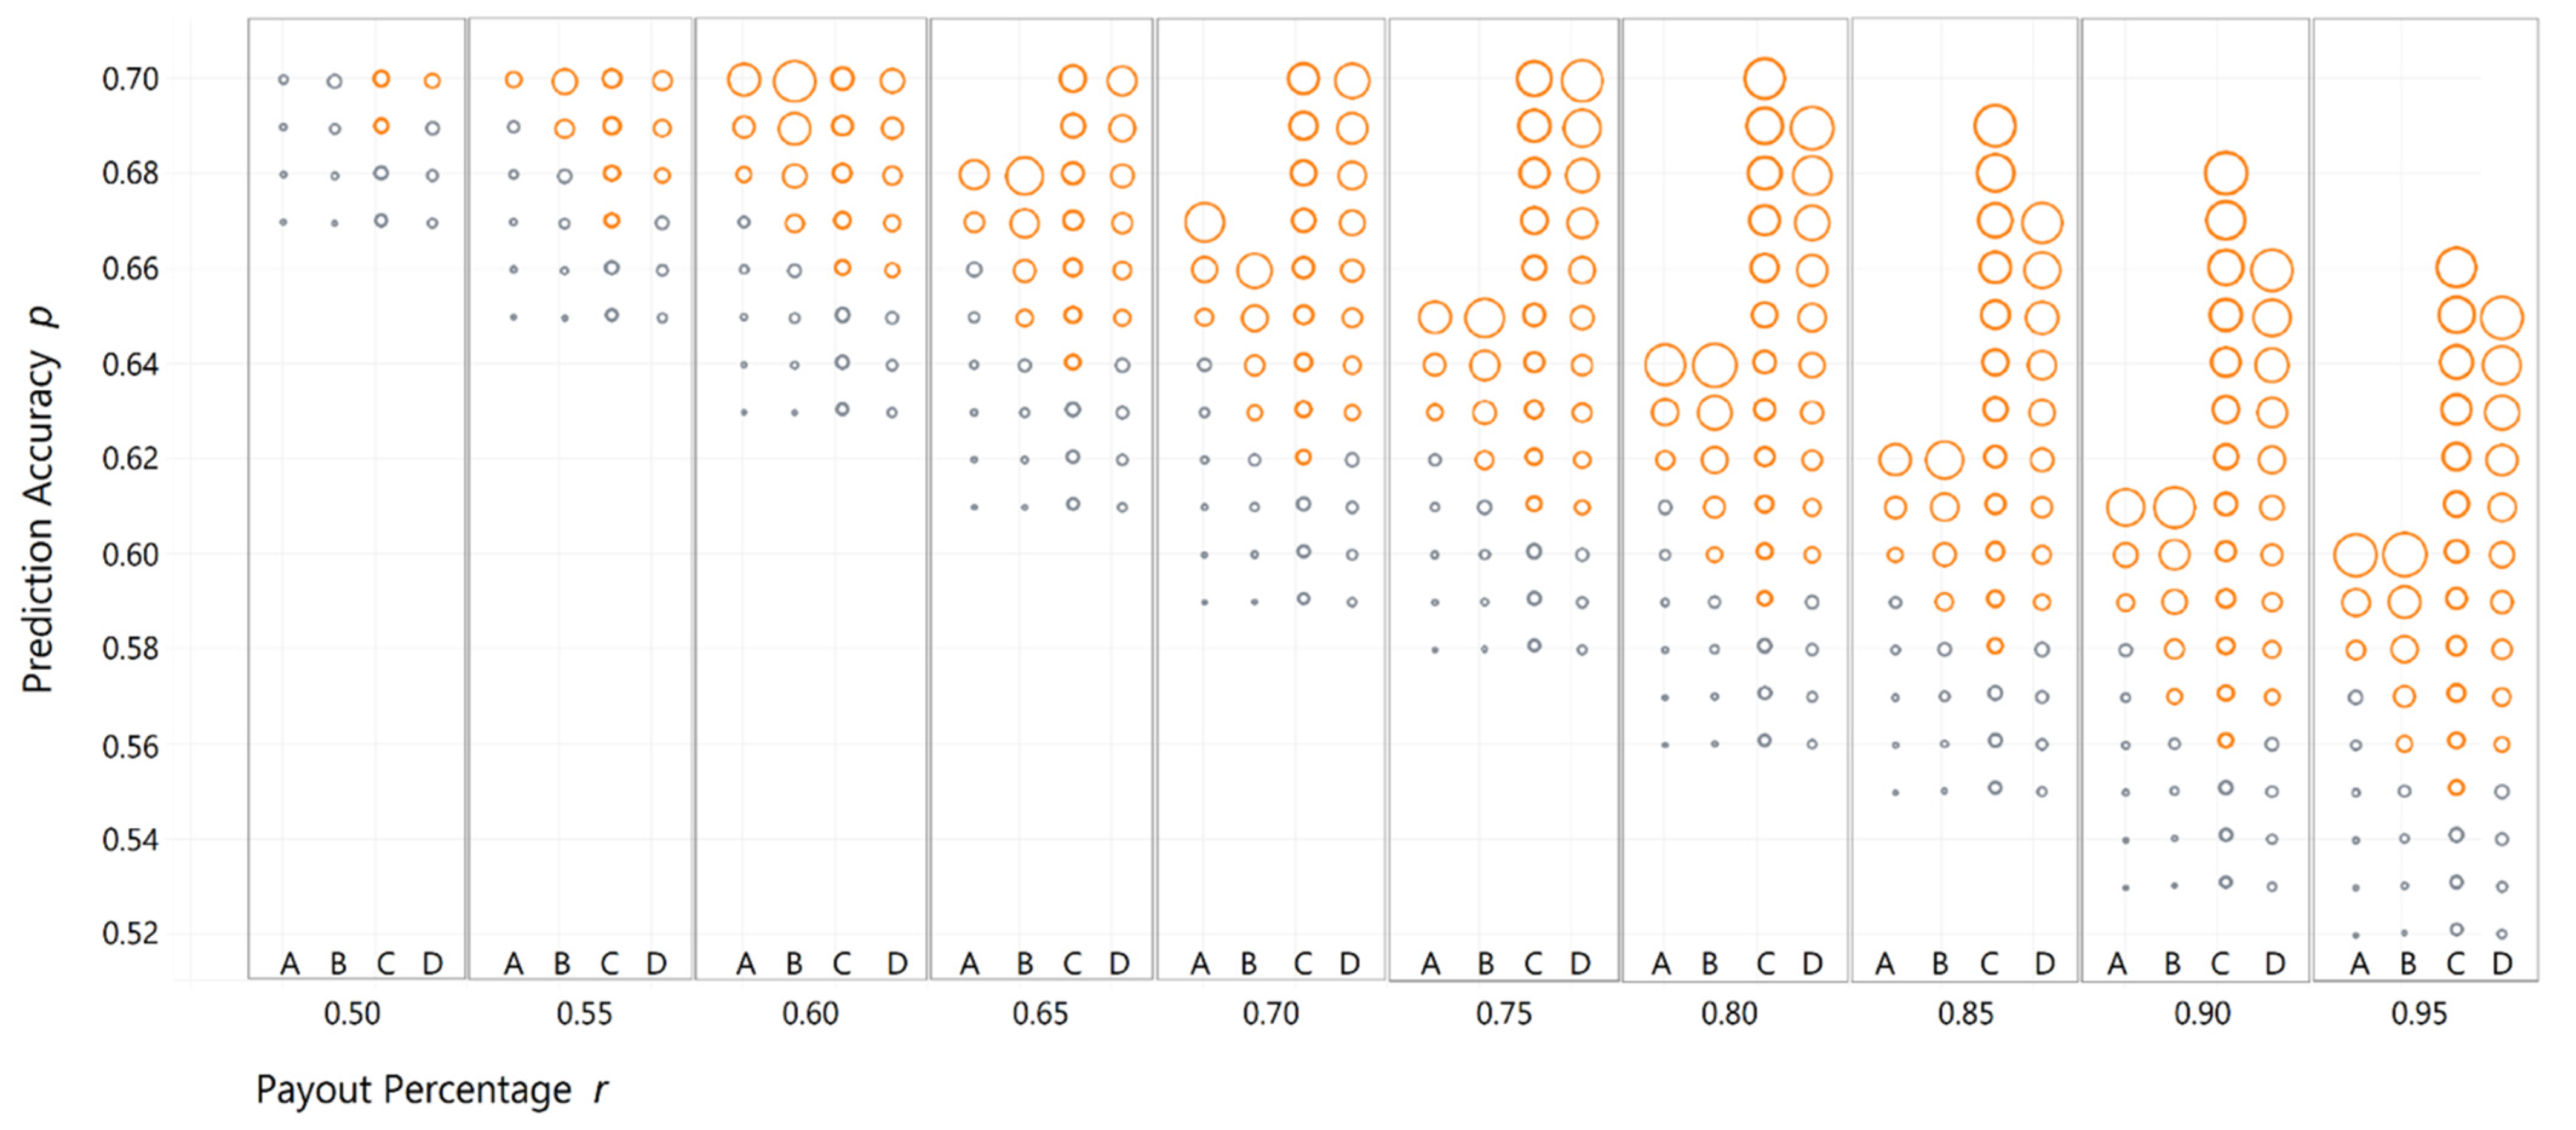The image size is (2576, 1130).
Task: Select column label C in the 0.75 panel
Action: tap(1533, 963)
